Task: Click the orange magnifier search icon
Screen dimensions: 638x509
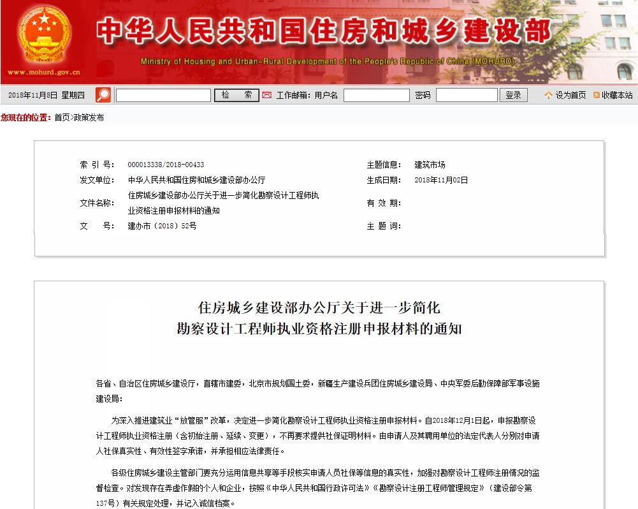Action: 103,95
